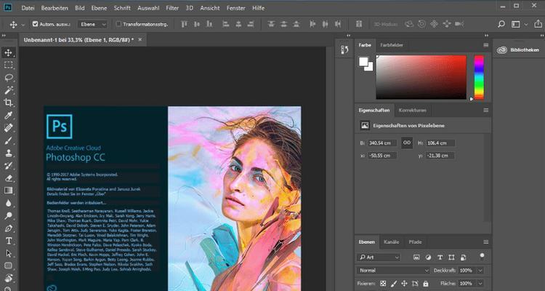Open the Farbe panel flyout menu
The height and width of the screenshot is (291, 545).
[x=485, y=45]
